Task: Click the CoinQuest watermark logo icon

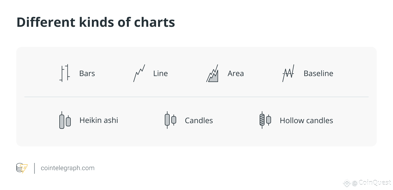Action: point(347,183)
